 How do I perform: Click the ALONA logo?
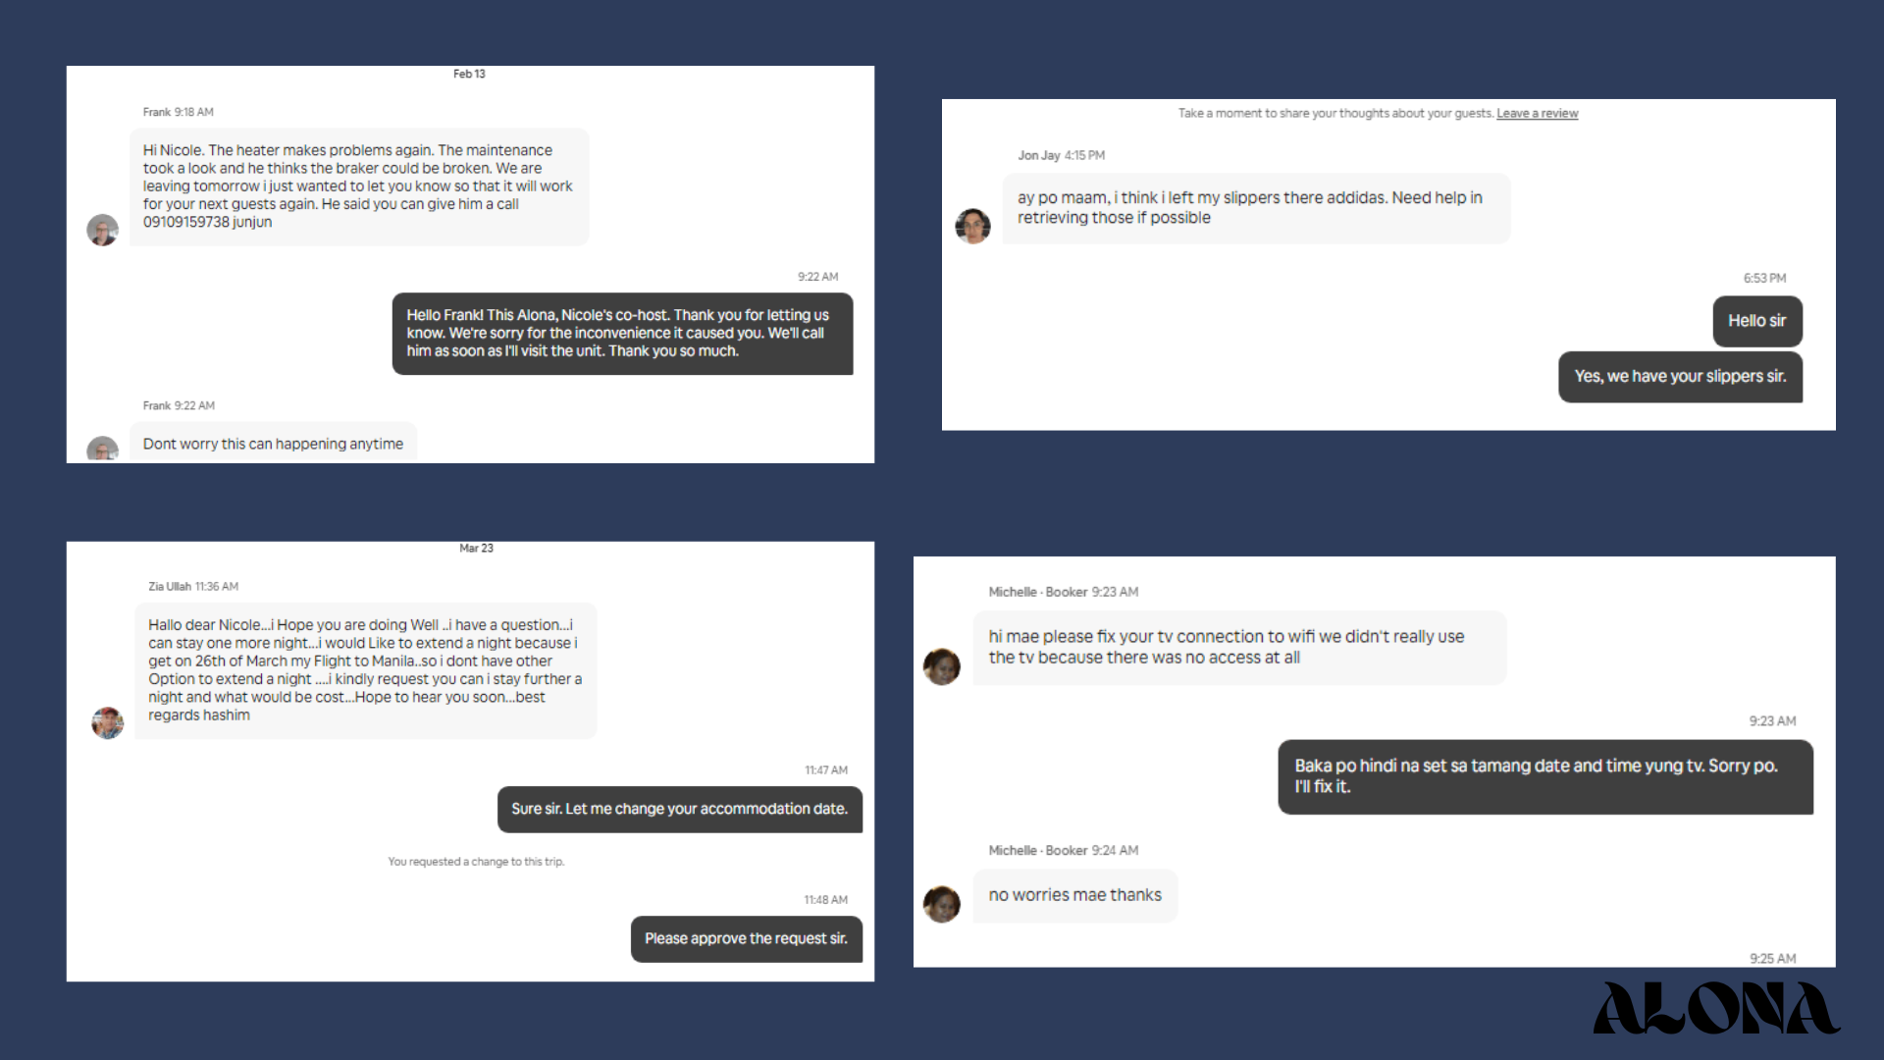tap(1716, 1008)
